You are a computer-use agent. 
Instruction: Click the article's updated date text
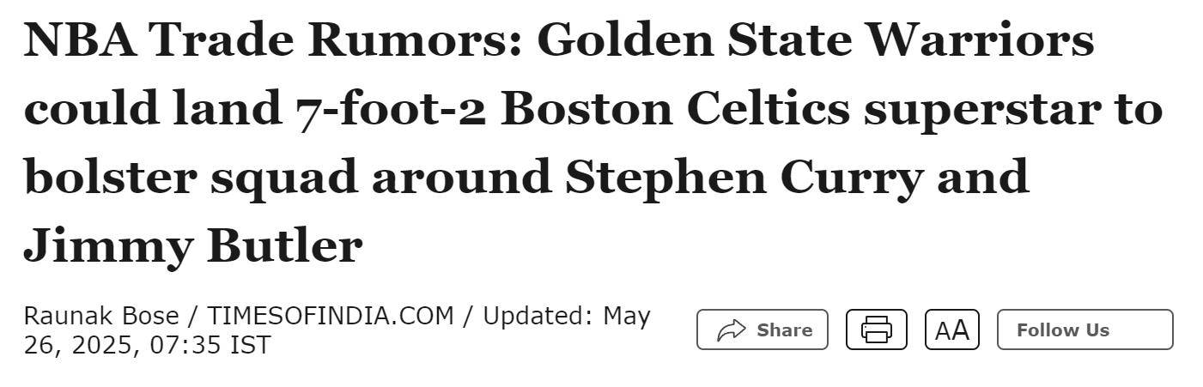pos(337,330)
